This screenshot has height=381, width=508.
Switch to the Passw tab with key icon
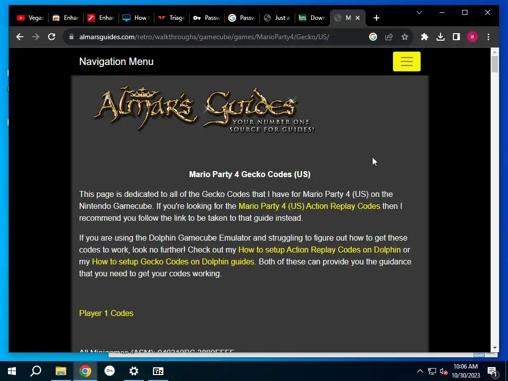[x=207, y=18]
